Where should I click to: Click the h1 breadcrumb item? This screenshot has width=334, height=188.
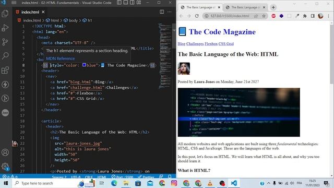pos(87,20)
